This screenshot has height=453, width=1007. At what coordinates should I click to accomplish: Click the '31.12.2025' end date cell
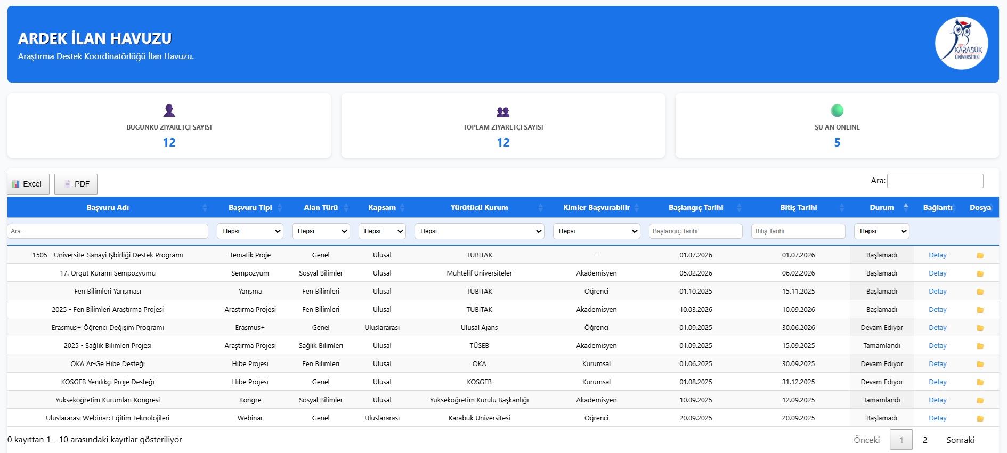tap(798, 382)
